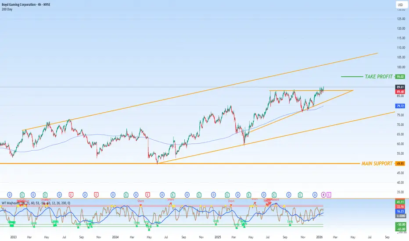Click the 100.00 label on price axis
Viewport: 409px width, 241px height.
pyautogui.click(x=401, y=67)
